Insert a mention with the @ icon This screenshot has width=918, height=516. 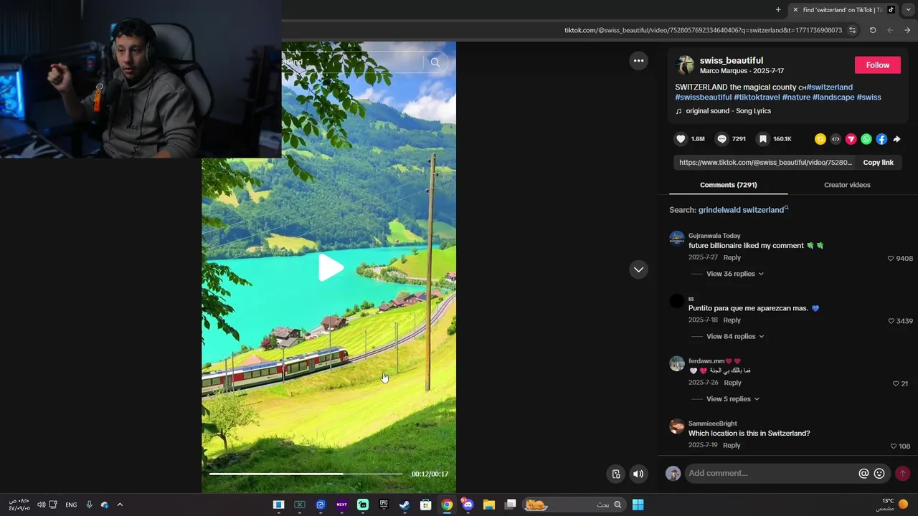pos(863,473)
